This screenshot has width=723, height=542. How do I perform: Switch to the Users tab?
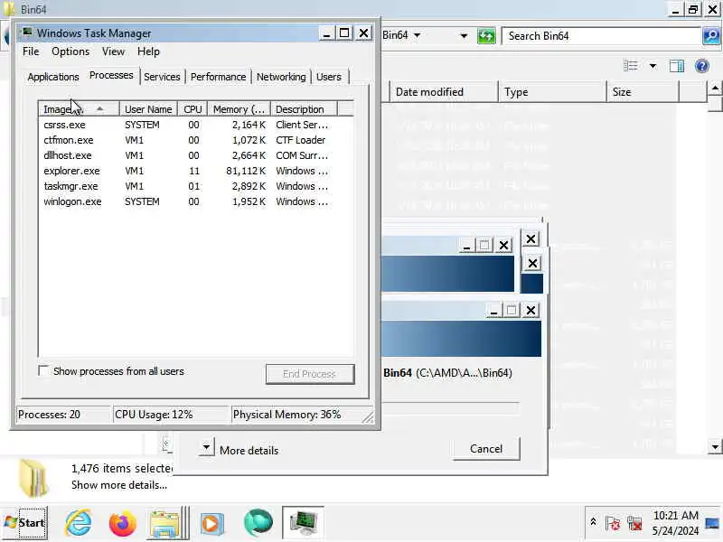[329, 77]
